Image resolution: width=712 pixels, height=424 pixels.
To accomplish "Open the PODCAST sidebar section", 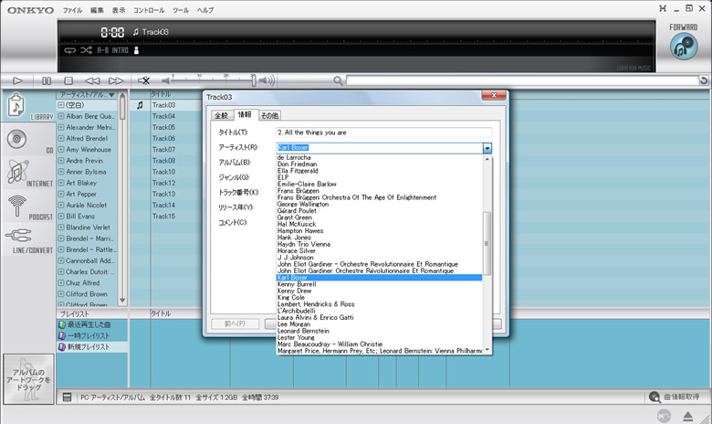I will [x=28, y=207].
